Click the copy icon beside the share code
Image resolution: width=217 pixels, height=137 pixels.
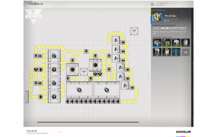[x=61, y=132]
